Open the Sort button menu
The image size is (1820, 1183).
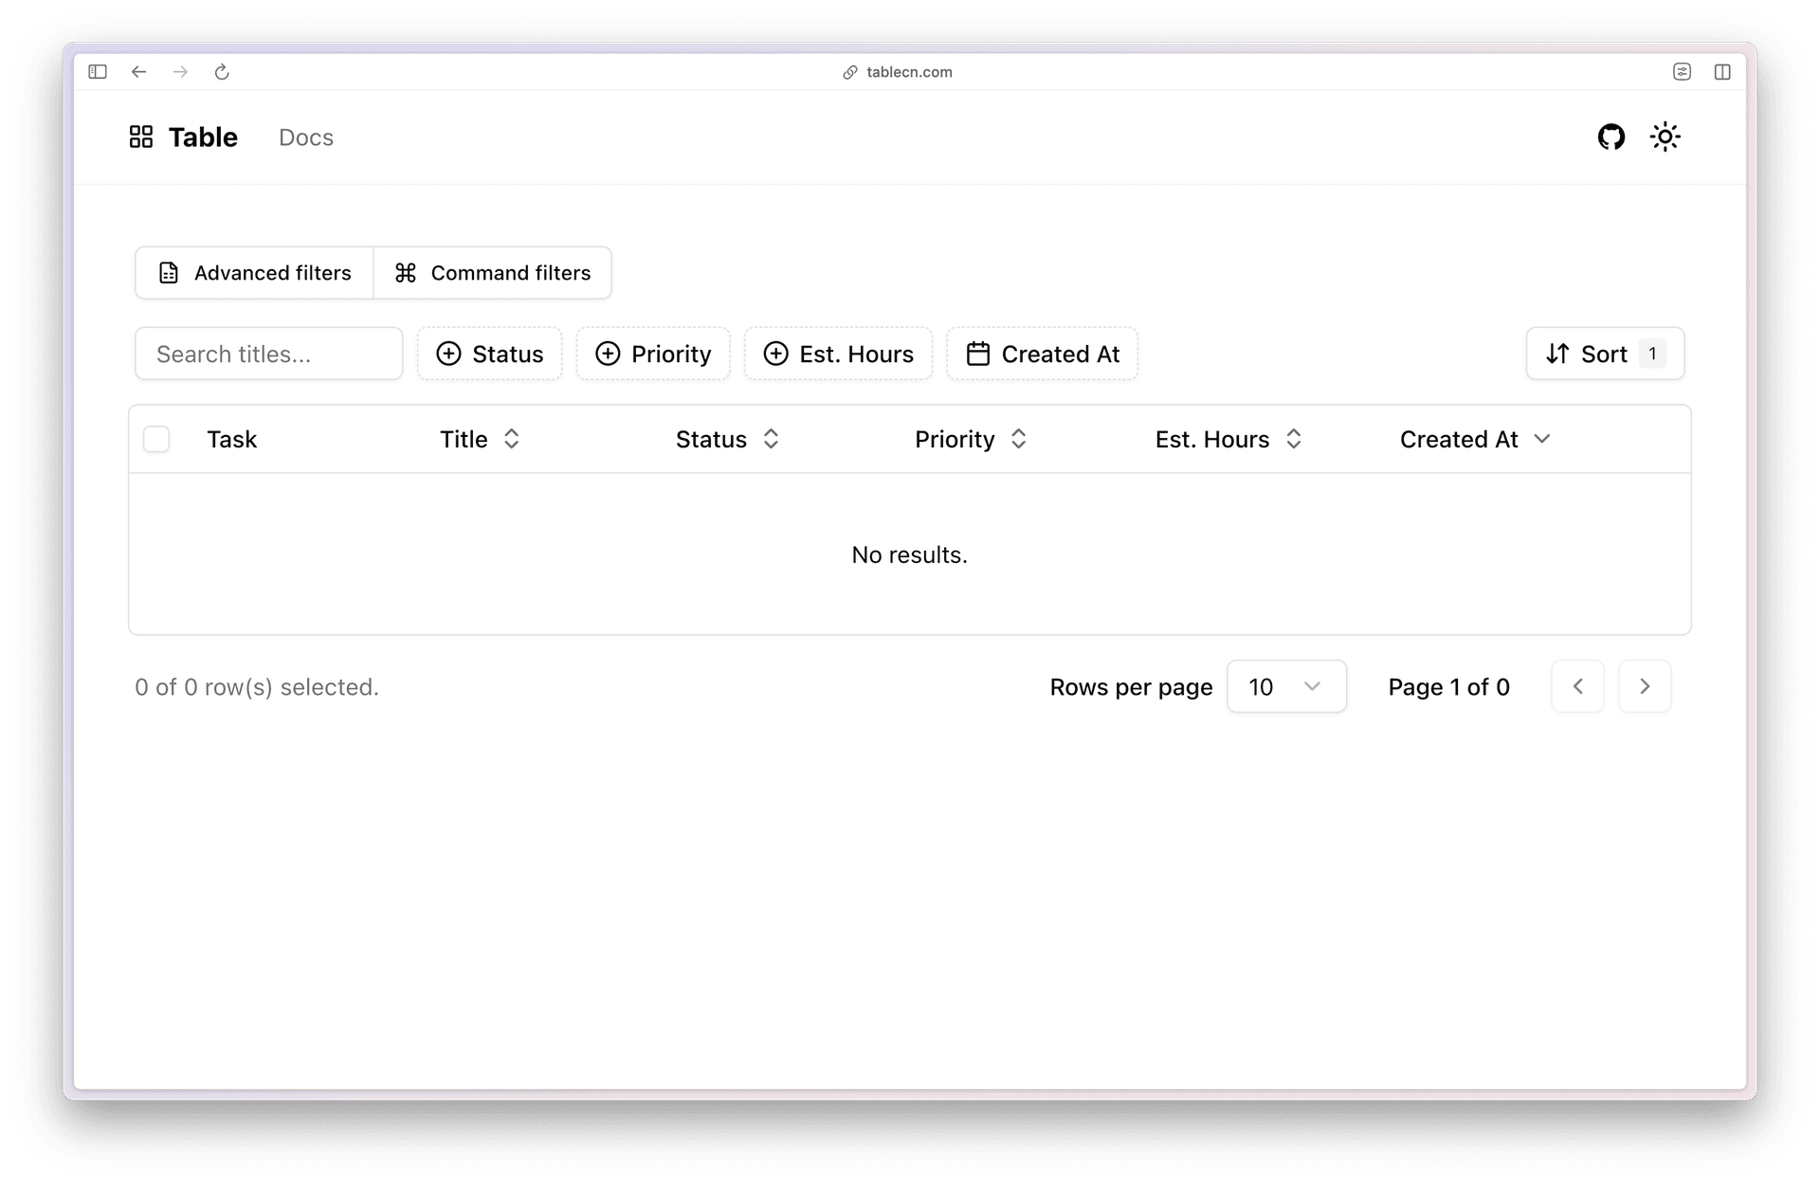[x=1604, y=354]
